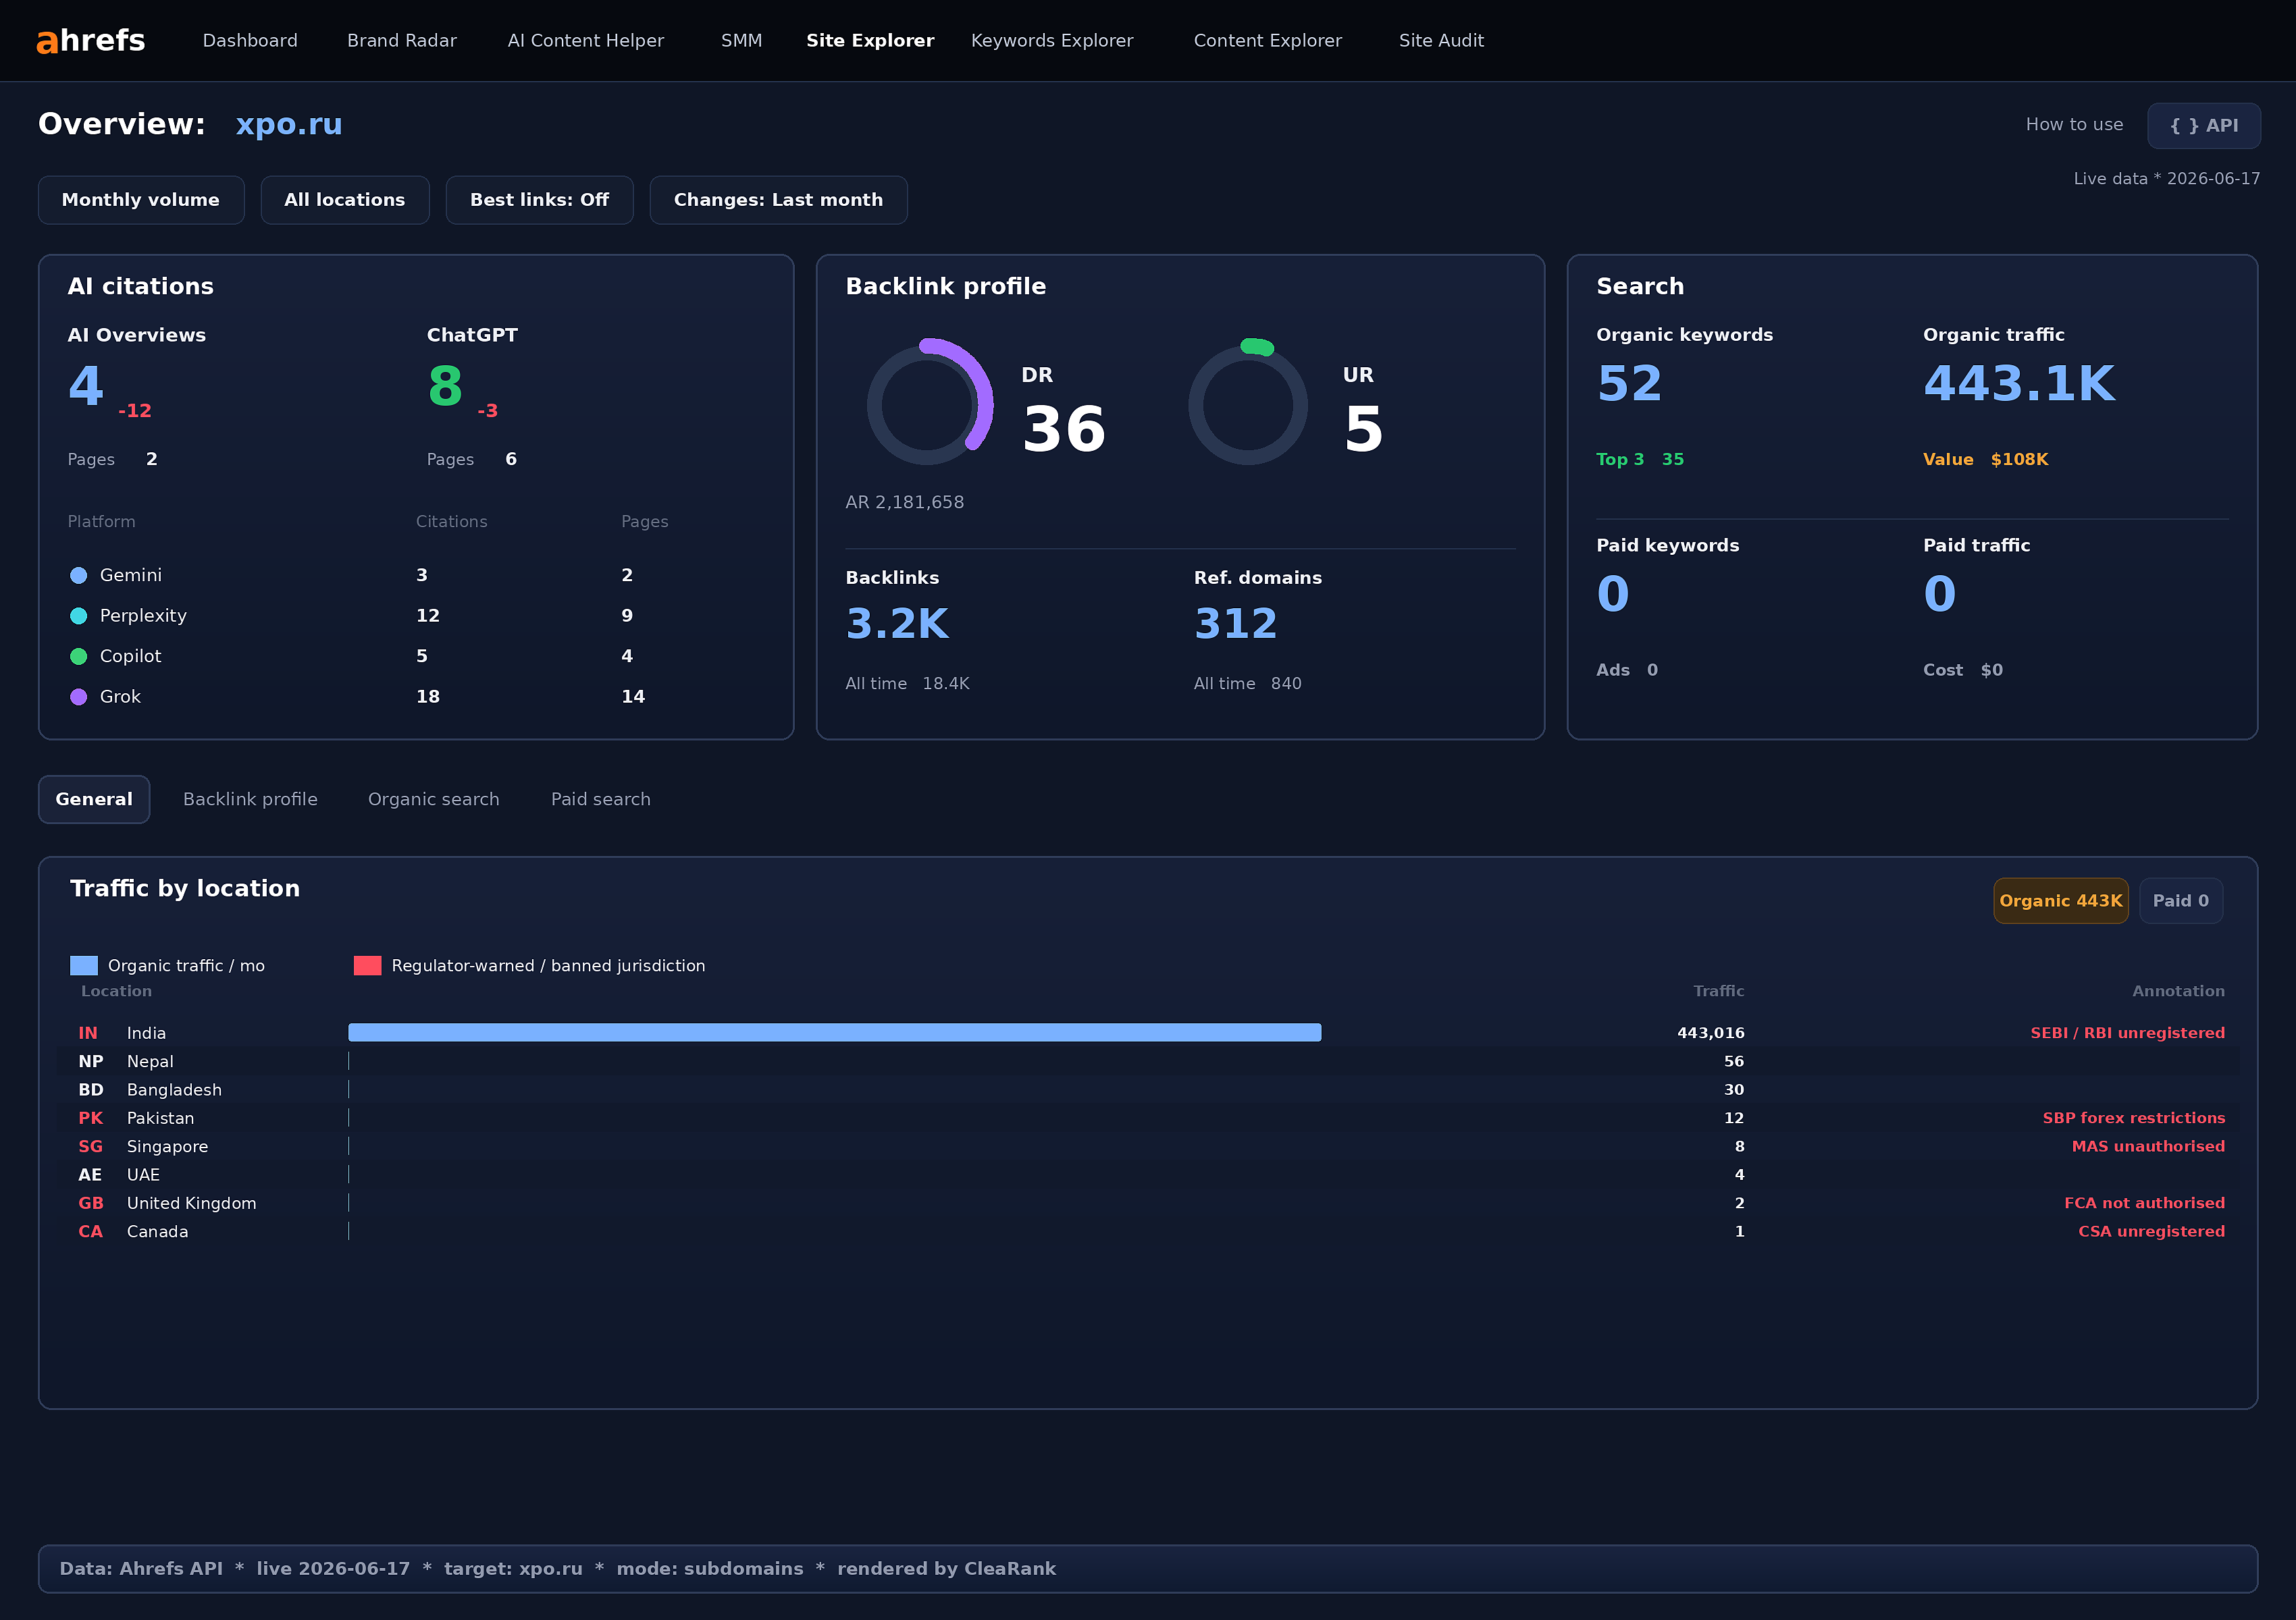Image resolution: width=2296 pixels, height=1620 pixels.
Task: Switch to the Backlink profile tab
Action: [250, 799]
